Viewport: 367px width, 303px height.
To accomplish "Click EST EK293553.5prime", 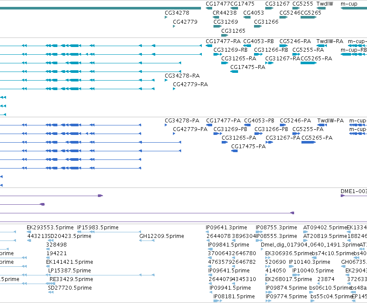I will point(50,228).
